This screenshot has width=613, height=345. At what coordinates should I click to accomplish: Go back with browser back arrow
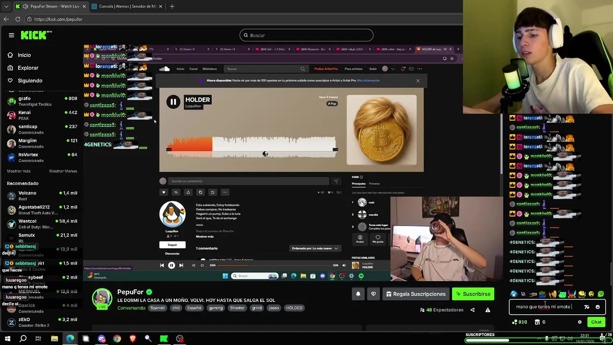[6, 19]
